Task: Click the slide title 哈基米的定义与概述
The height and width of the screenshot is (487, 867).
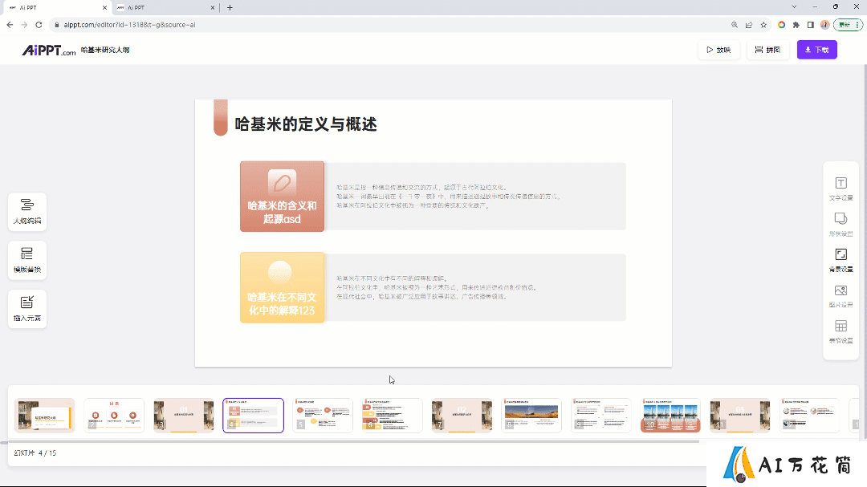Action: 306,124
